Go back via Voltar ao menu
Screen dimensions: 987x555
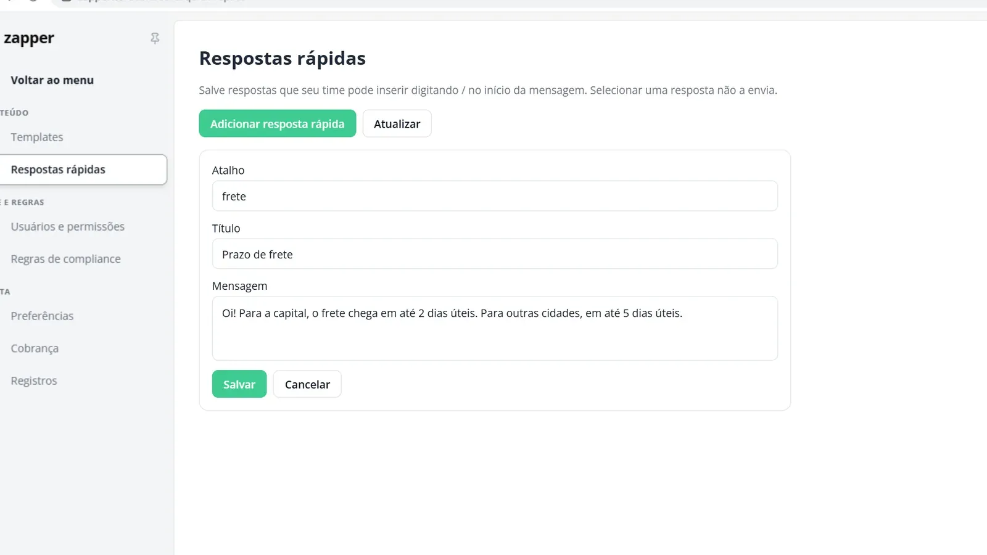tap(52, 80)
